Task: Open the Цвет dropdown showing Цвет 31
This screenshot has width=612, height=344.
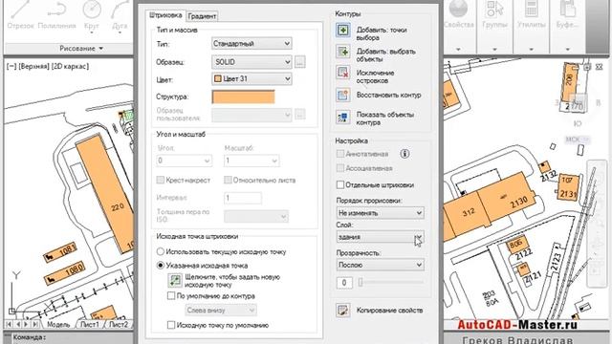Action: [x=251, y=78]
